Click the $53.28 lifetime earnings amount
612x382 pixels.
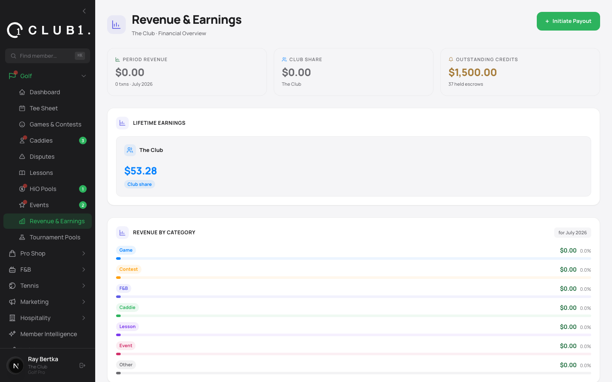(141, 171)
